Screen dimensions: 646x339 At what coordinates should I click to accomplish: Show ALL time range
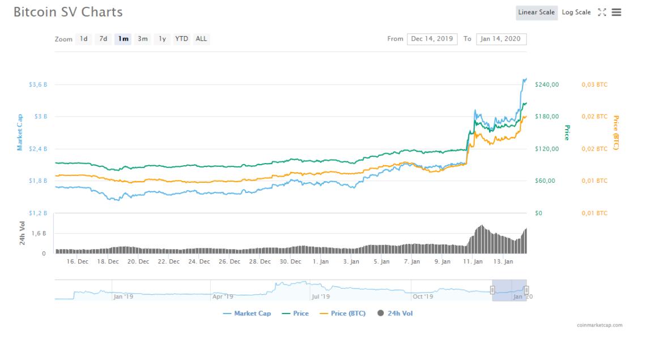point(201,39)
